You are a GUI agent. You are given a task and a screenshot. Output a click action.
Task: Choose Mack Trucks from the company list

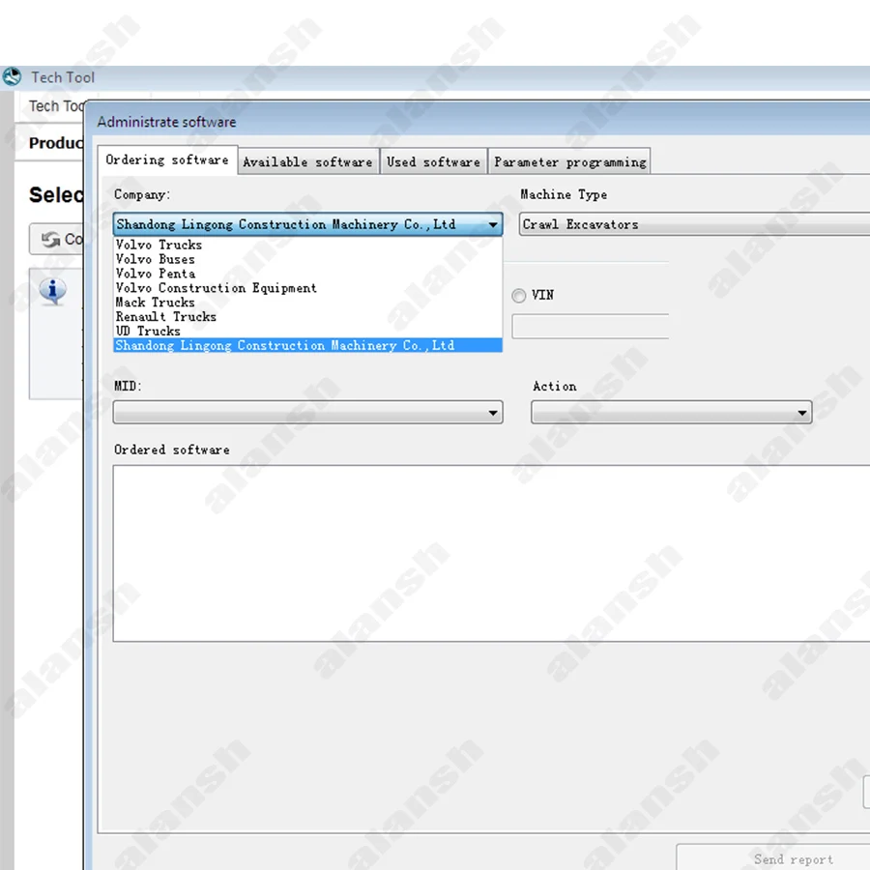[x=308, y=303]
